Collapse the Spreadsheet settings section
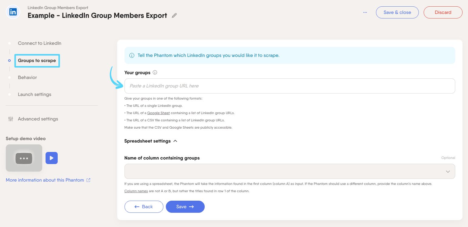This screenshot has height=227, width=468. click(x=175, y=141)
